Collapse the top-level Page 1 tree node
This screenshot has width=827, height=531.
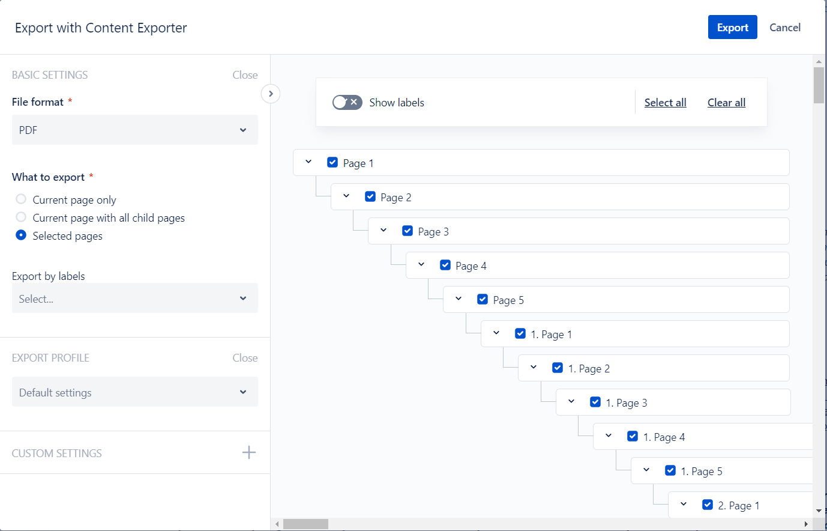[308, 162]
